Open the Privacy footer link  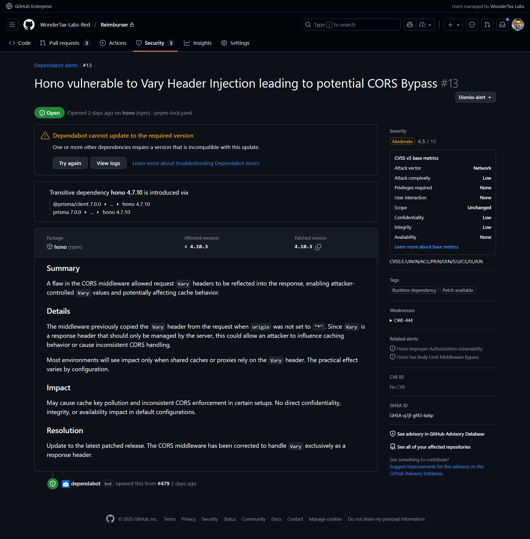pos(188,519)
